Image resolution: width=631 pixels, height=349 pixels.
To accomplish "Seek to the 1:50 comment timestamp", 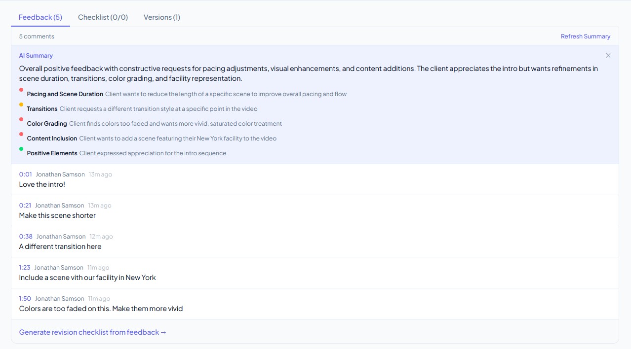I will pyautogui.click(x=25, y=299).
